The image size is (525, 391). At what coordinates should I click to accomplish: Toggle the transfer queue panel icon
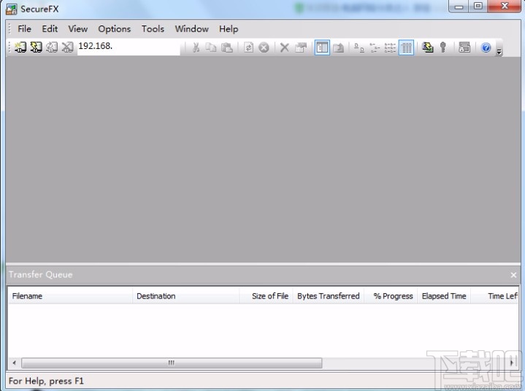pos(464,47)
